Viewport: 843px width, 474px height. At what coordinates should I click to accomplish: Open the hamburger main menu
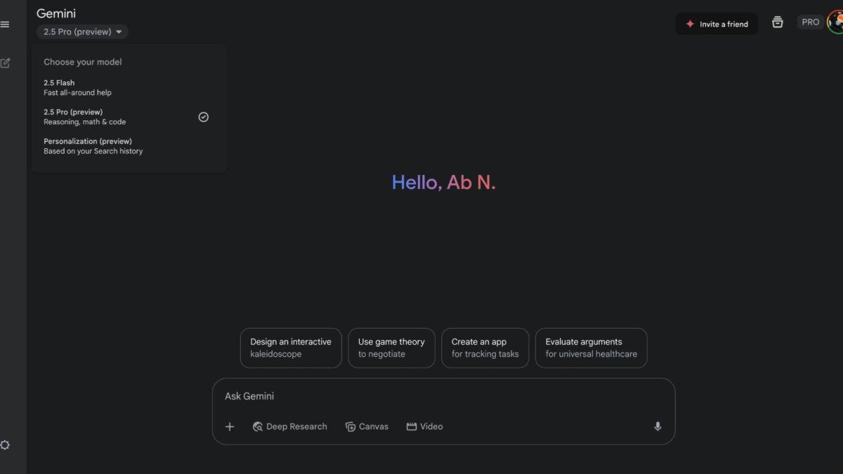coord(5,25)
